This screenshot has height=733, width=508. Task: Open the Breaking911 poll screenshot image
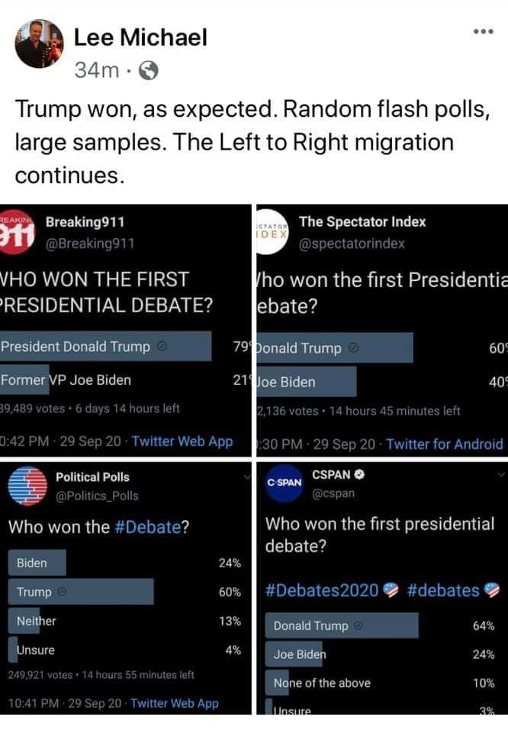(126, 331)
